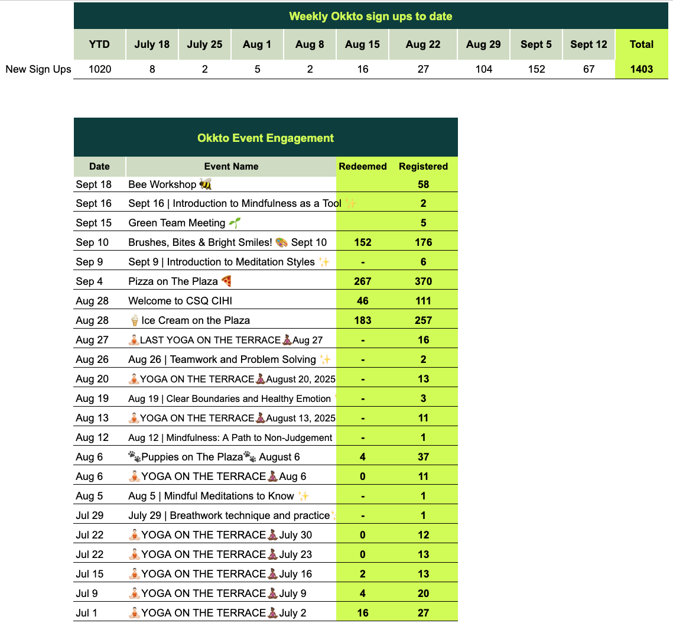Select the YTD value cell 1020
The height and width of the screenshot is (623, 673).
[x=100, y=69]
